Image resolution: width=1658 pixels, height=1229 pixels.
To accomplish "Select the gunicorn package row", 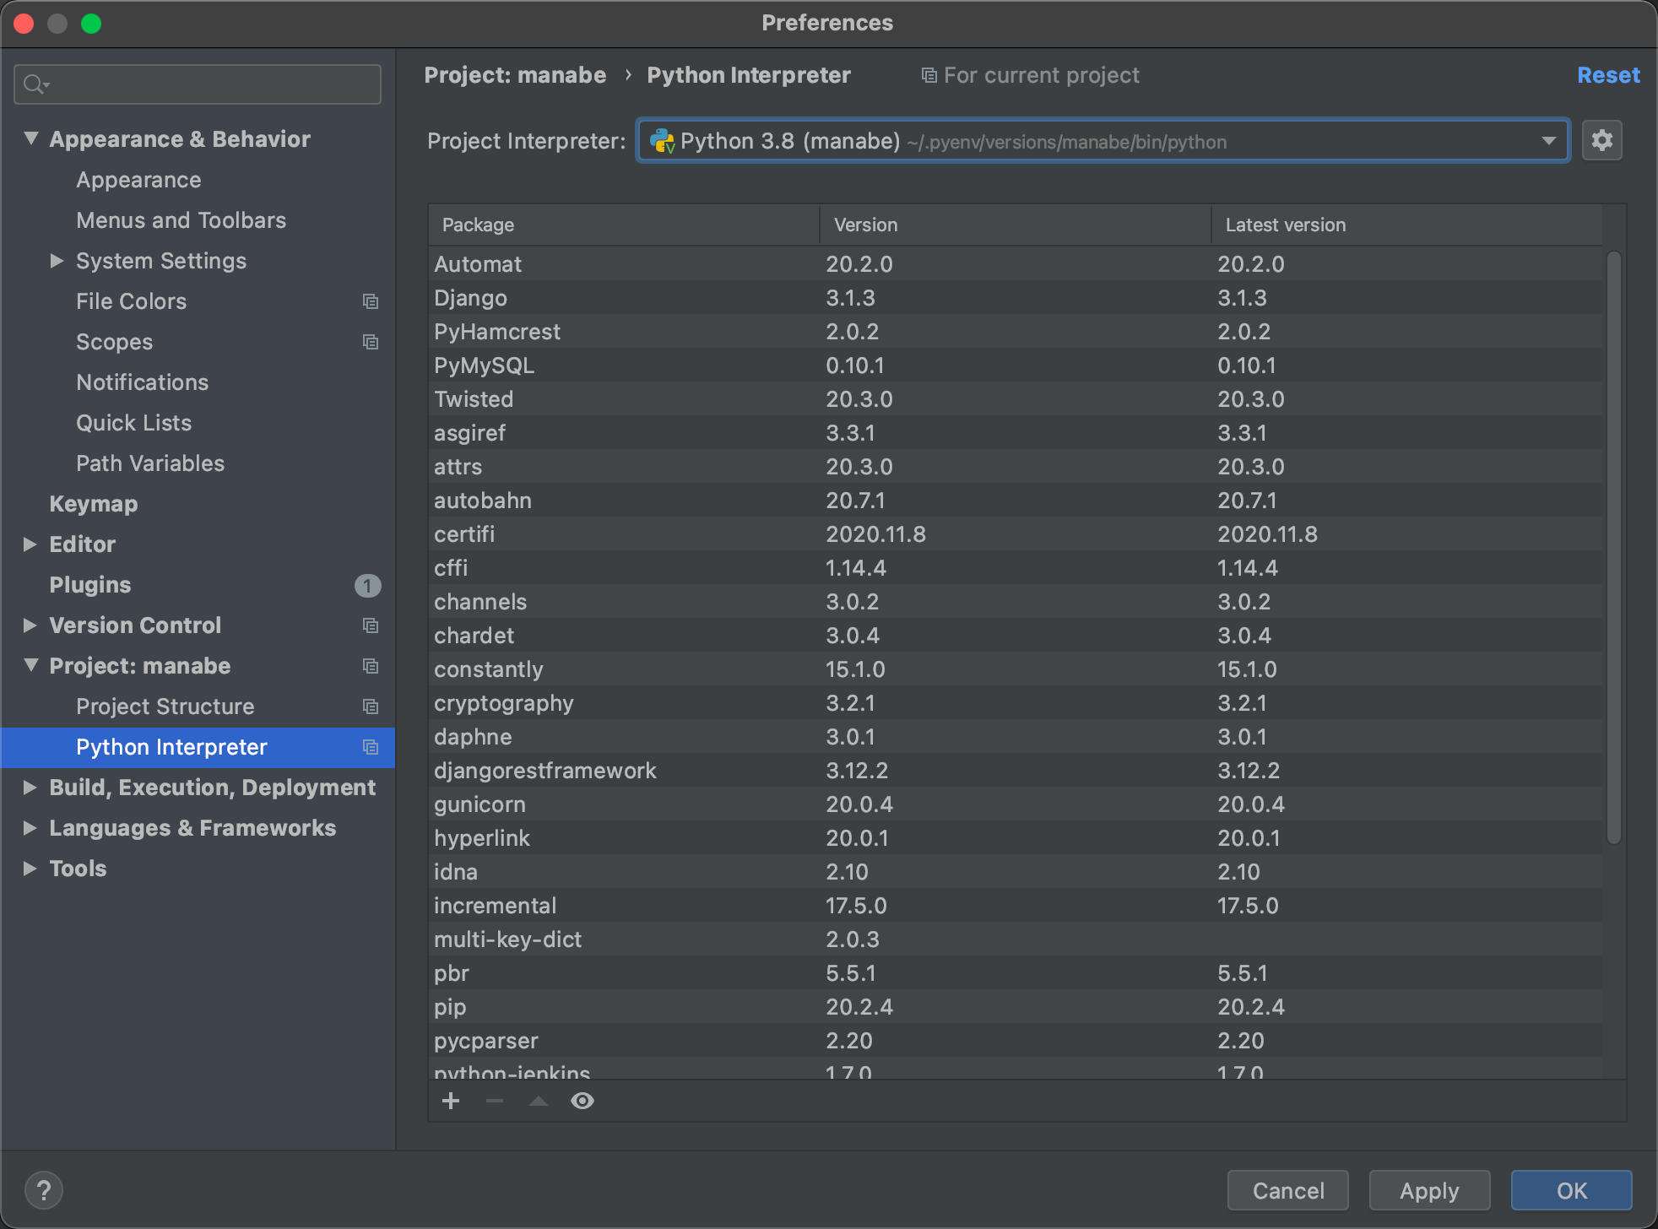I will (1016, 804).
